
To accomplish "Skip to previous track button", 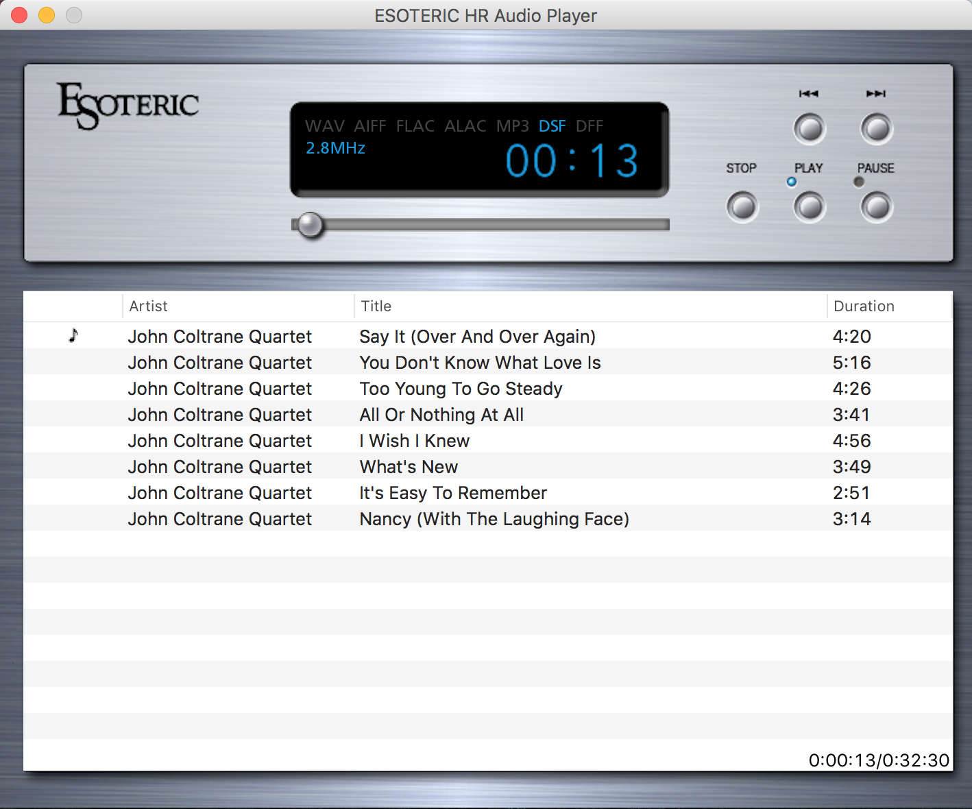I will coord(809,129).
